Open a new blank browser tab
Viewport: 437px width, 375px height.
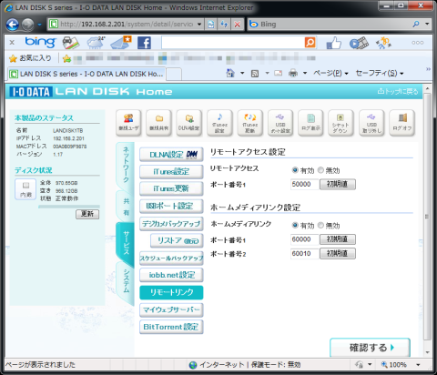(174, 74)
